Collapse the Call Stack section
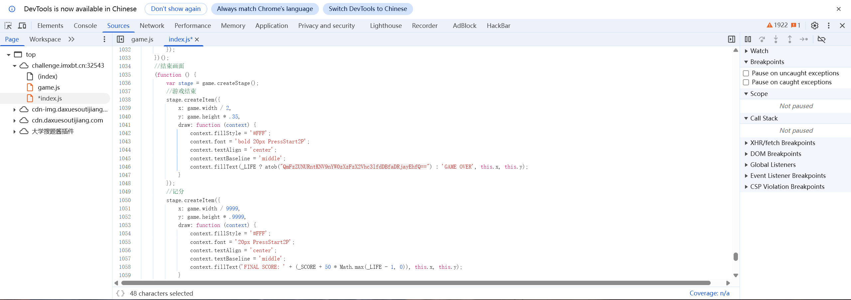Screen dimensions: 851x300 (x=746, y=118)
